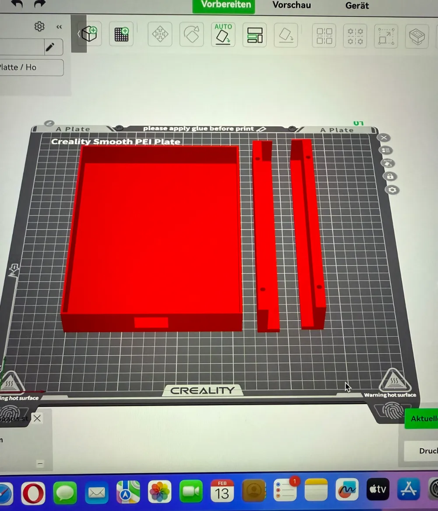Open Contacts from the dock
The height and width of the screenshot is (511, 438).
coord(254,490)
